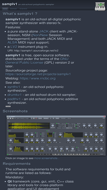Click the Screenshots section heading
Screen dimensions: 107x190
pos(15,111)
